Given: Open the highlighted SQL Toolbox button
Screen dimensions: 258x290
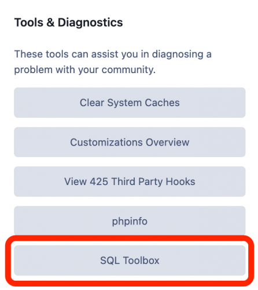Looking at the screenshot, I should pos(130,260).
